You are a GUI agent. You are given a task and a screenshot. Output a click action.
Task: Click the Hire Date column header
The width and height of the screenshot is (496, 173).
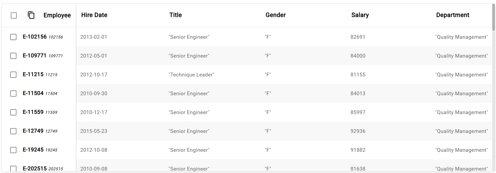[x=94, y=15]
